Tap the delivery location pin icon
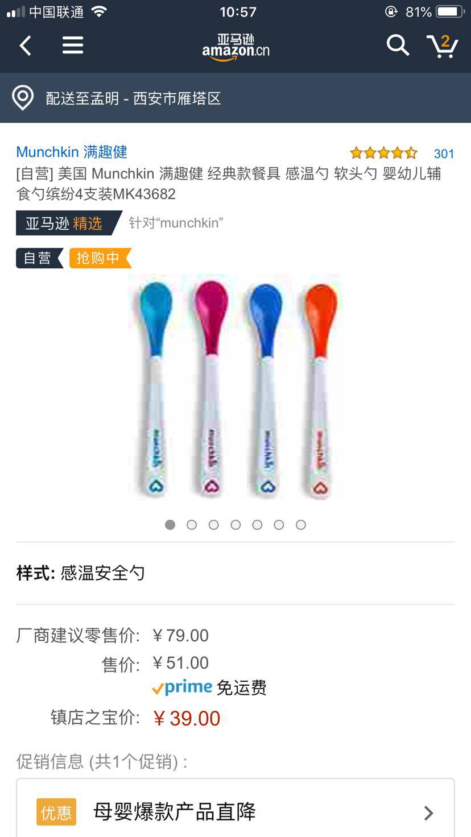 click(x=23, y=98)
